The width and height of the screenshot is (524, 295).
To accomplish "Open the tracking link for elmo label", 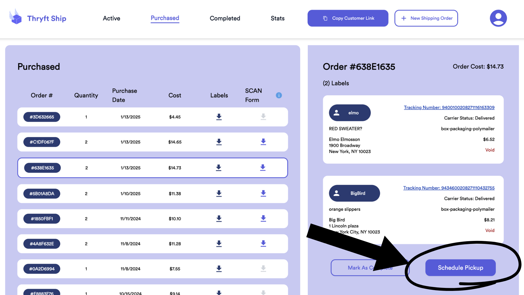I will pos(449,107).
